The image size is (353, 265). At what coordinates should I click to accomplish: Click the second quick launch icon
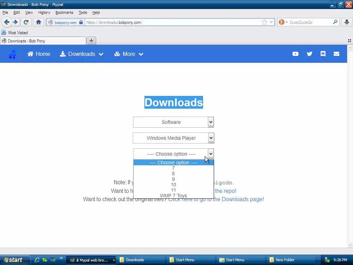pos(45,260)
